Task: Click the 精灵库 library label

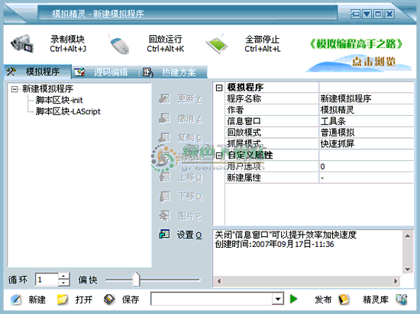Action: [x=376, y=300]
